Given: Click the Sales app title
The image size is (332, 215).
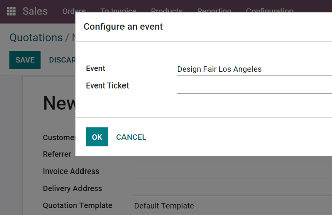Looking at the screenshot, I should [35, 11].
